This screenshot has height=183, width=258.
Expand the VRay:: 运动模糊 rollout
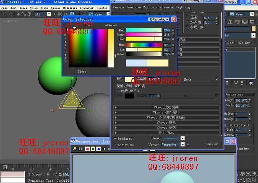(166, 108)
